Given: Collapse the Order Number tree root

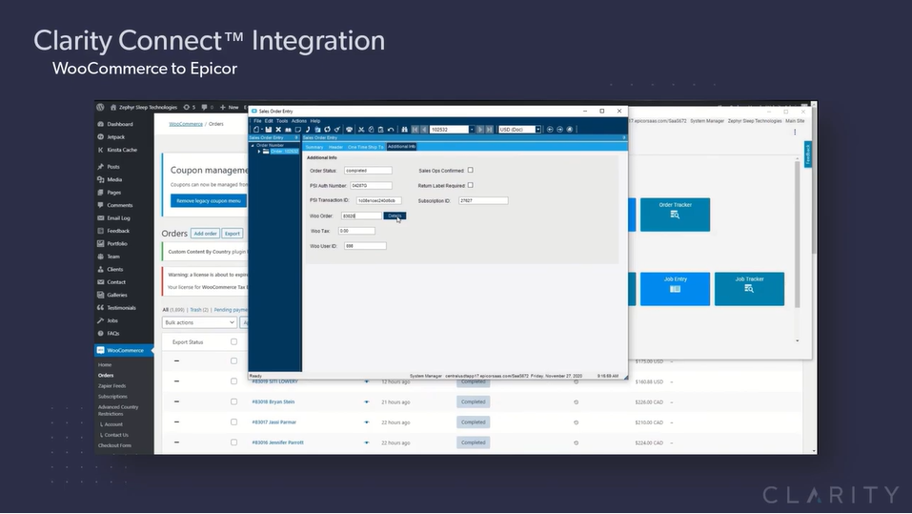Looking at the screenshot, I should pyautogui.click(x=253, y=145).
